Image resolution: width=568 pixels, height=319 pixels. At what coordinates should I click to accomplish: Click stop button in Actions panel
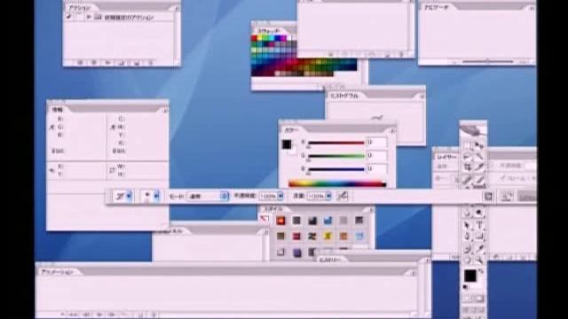pos(80,63)
